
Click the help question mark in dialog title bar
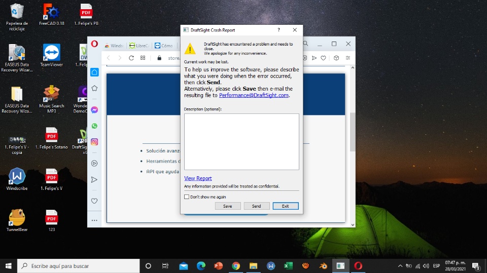point(279,30)
